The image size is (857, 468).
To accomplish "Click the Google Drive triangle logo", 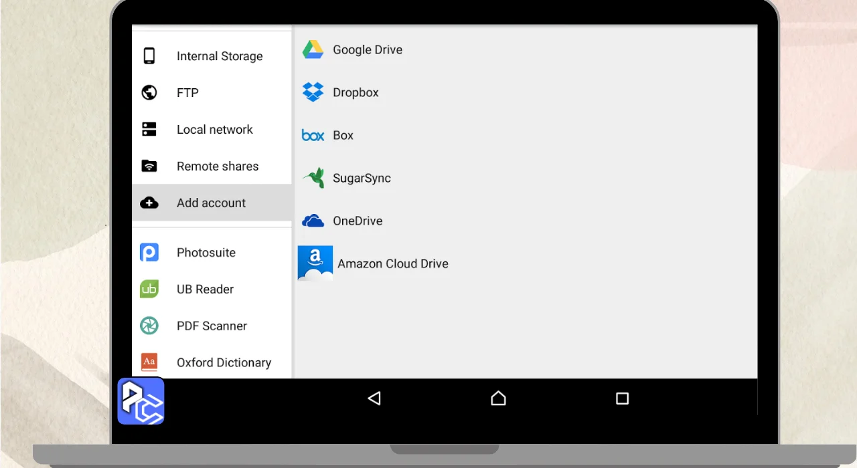I will 313,49.
